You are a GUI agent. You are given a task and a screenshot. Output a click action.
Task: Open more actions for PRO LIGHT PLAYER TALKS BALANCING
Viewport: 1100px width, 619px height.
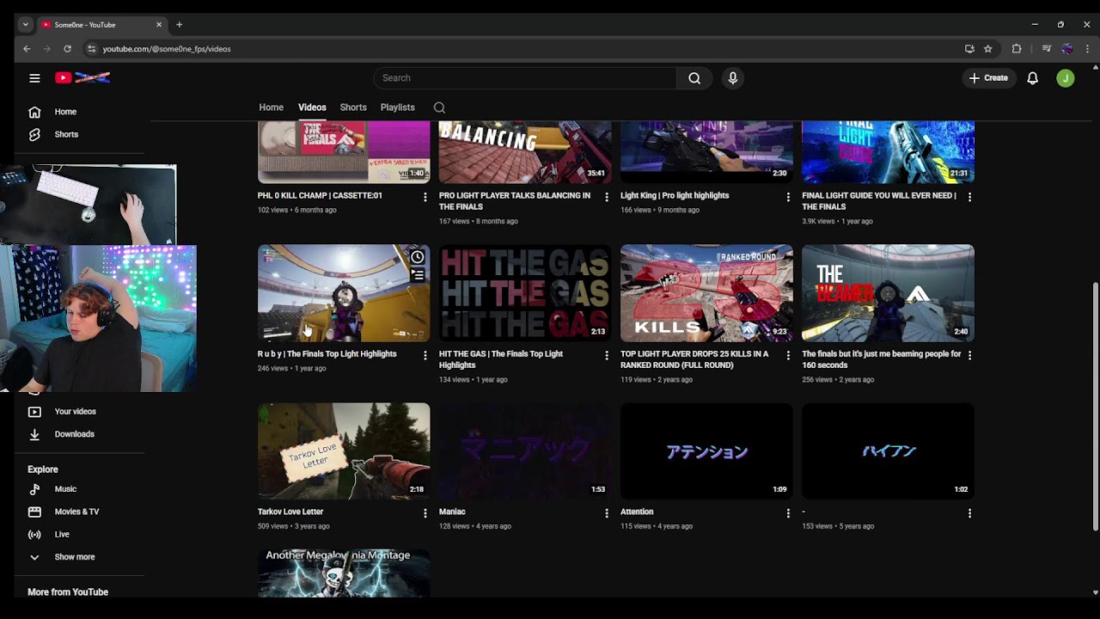point(607,197)
